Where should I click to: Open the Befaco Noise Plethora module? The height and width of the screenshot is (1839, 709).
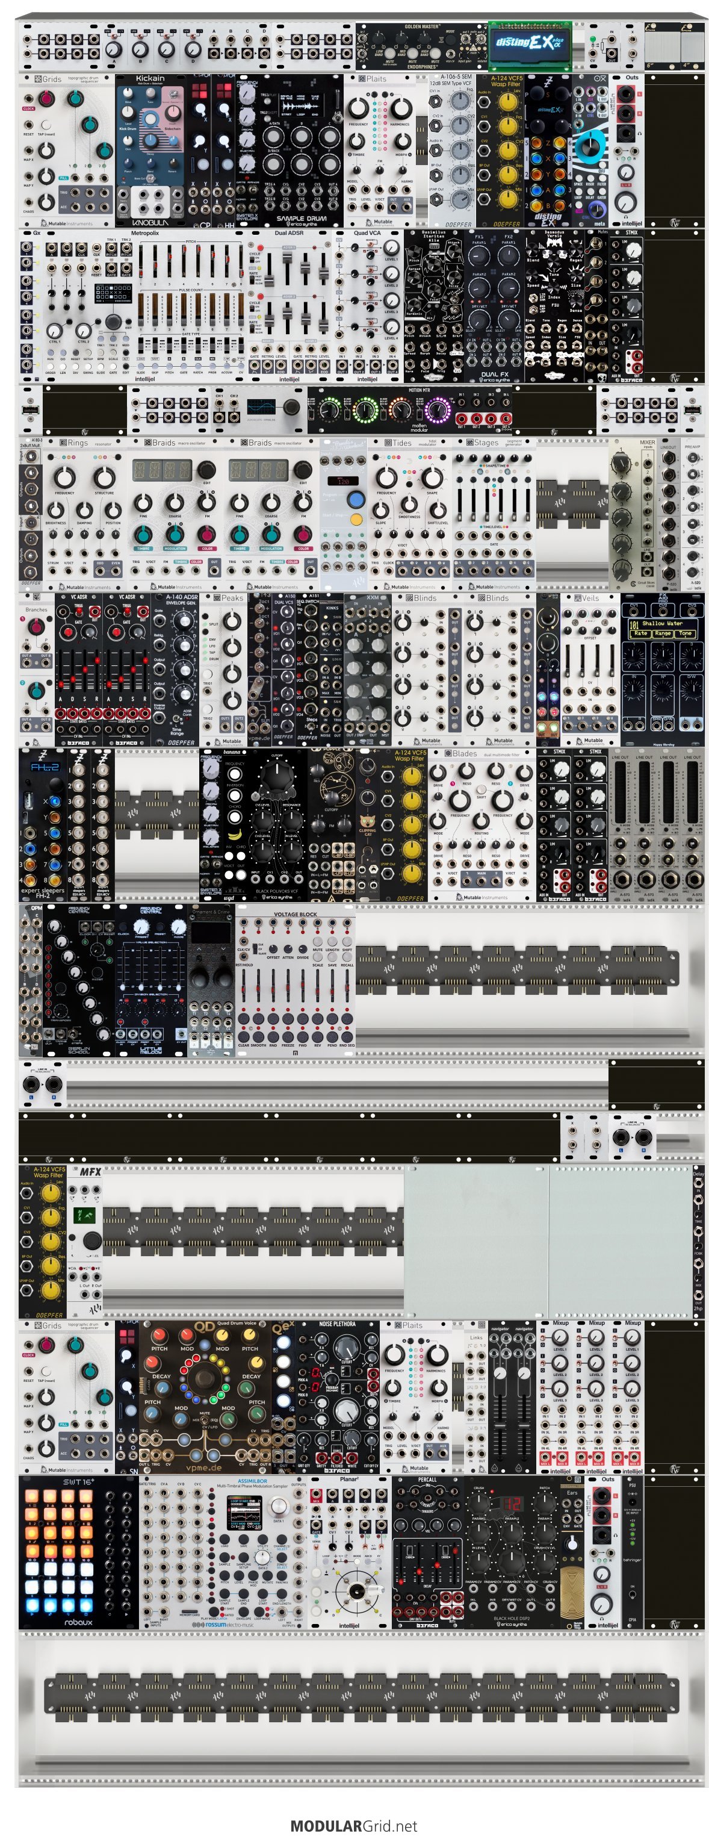pos(338,1396)
